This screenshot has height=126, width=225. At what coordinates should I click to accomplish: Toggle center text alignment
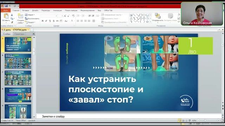[82, 21]
